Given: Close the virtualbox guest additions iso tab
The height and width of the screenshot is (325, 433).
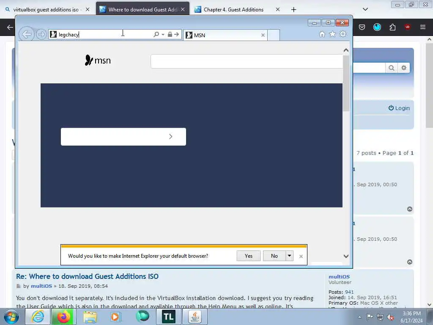Looking at the screenshot, I should (x=88, y=9).
